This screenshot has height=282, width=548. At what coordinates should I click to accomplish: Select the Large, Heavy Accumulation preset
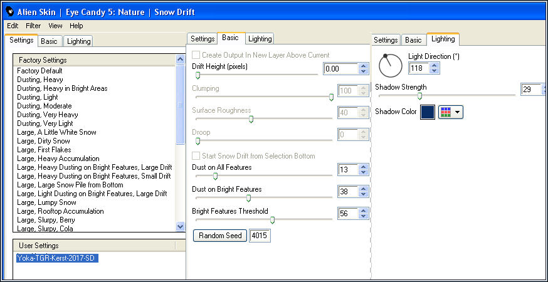coord(58,159)
